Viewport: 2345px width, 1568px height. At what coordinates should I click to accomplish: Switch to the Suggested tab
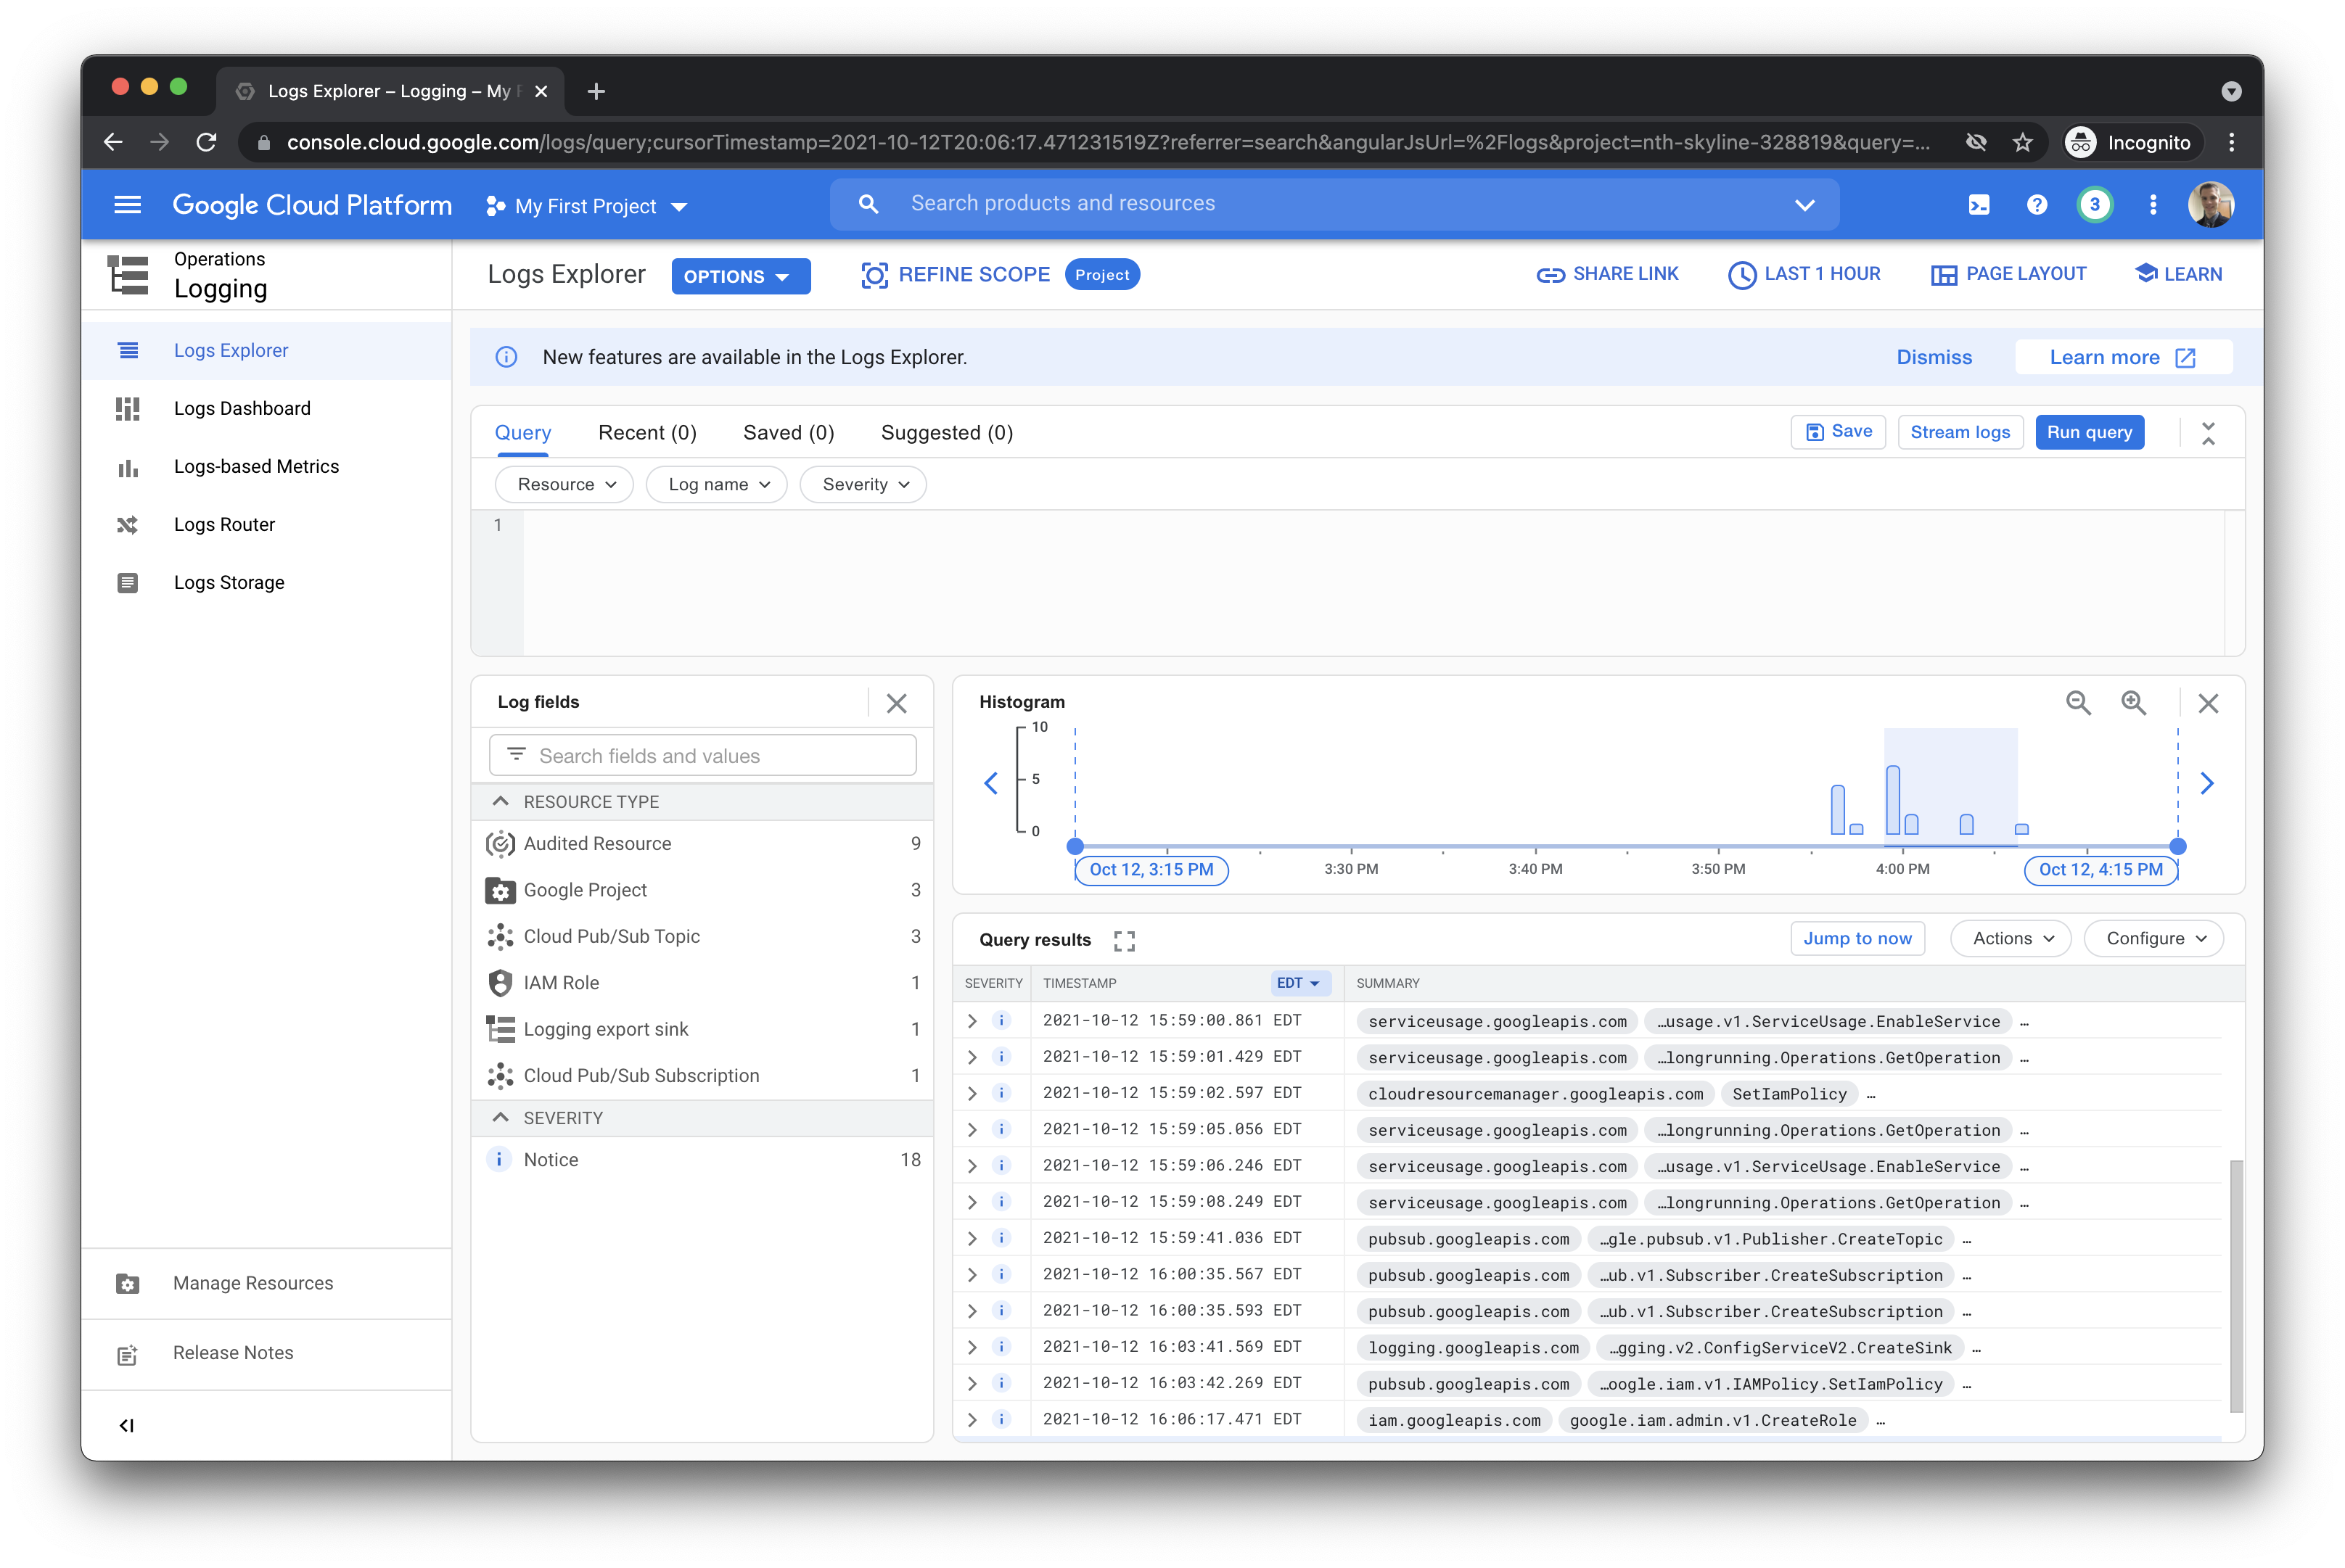[946, 432]
